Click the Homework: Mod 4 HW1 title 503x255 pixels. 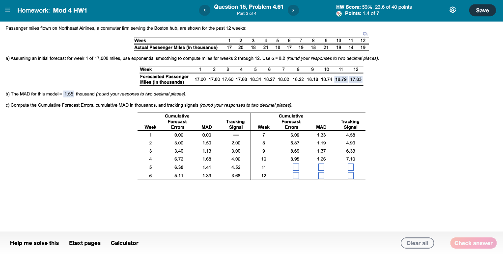[x=52, y=10]
